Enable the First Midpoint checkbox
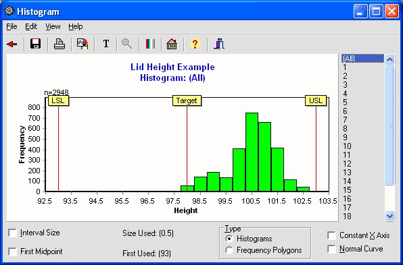The image size is (403, 265). [x=12, y=252]
